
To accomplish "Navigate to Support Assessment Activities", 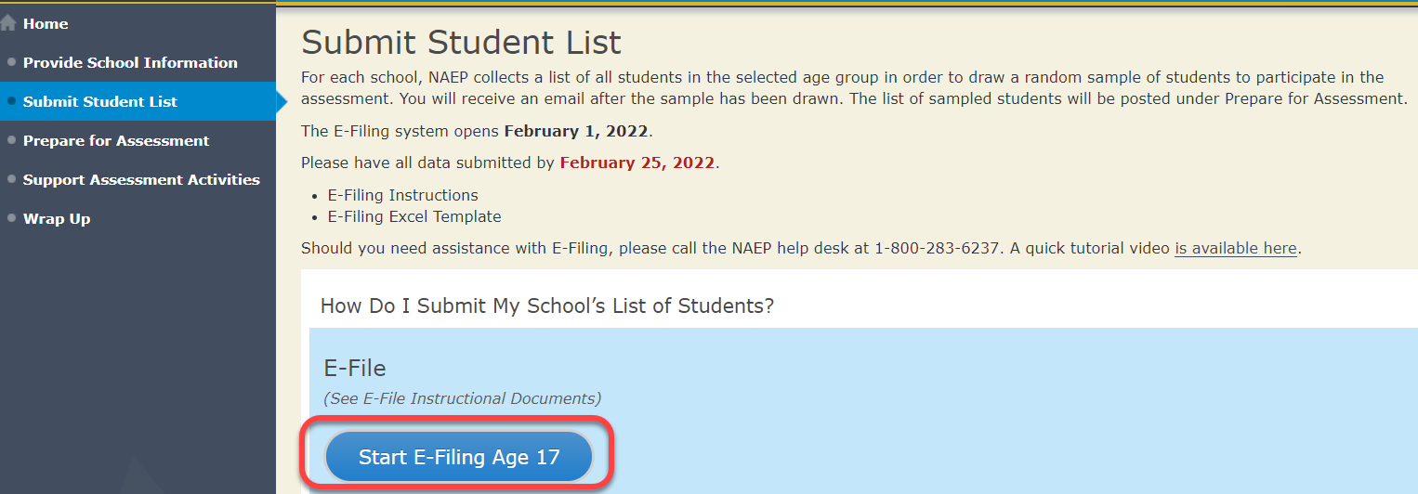I will coord(141,180).
